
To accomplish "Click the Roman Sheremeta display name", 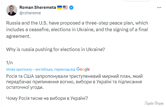I will pyautogui.click(x=38, y=7).
